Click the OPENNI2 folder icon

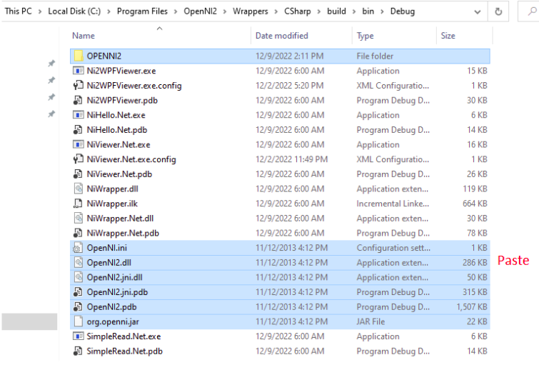pyautogui.click(x=79, y=56)
